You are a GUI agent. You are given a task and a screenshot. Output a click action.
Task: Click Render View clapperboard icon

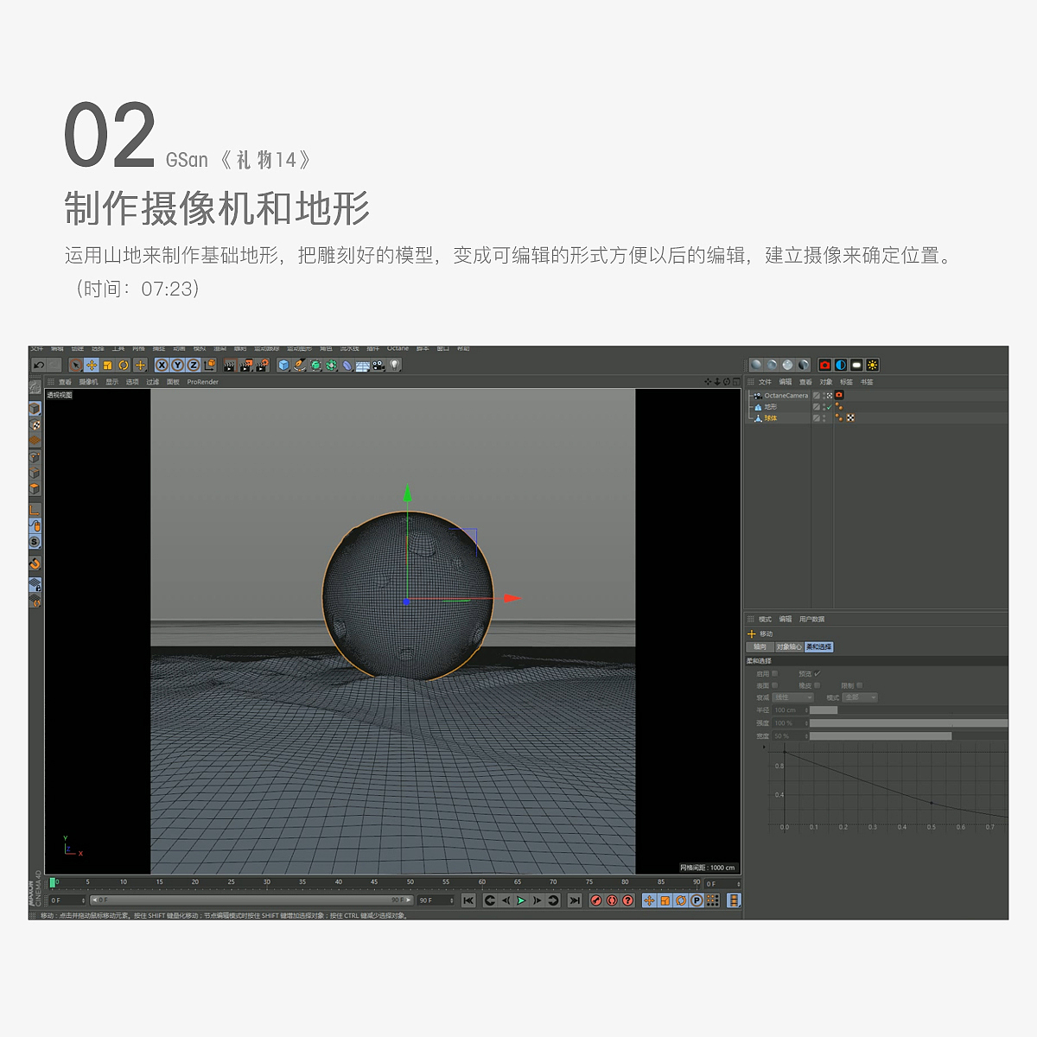[230, 366]
